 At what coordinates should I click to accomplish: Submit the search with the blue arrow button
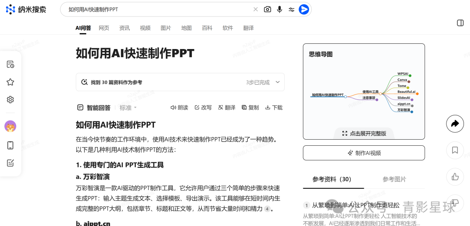click(x=304, y=10)
